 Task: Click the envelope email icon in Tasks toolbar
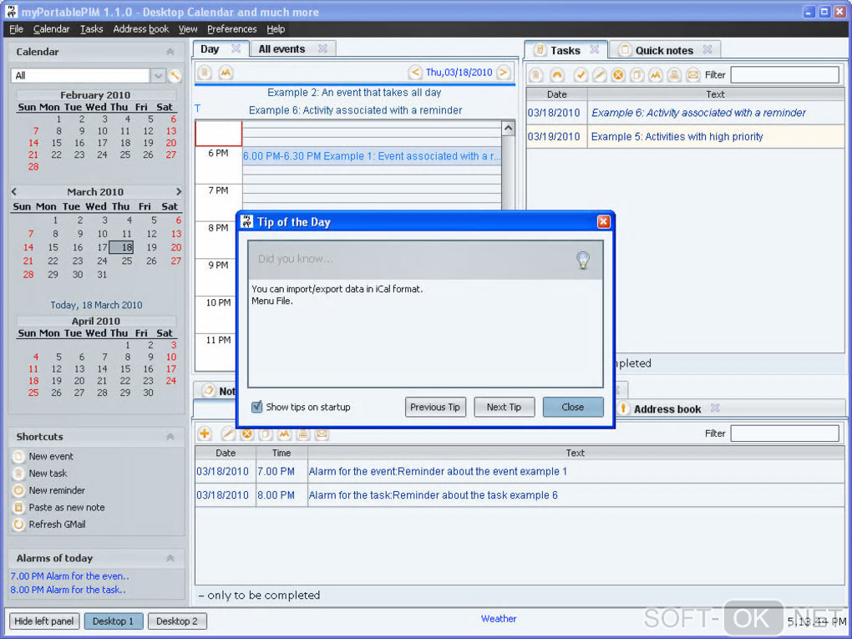point(692,75)
